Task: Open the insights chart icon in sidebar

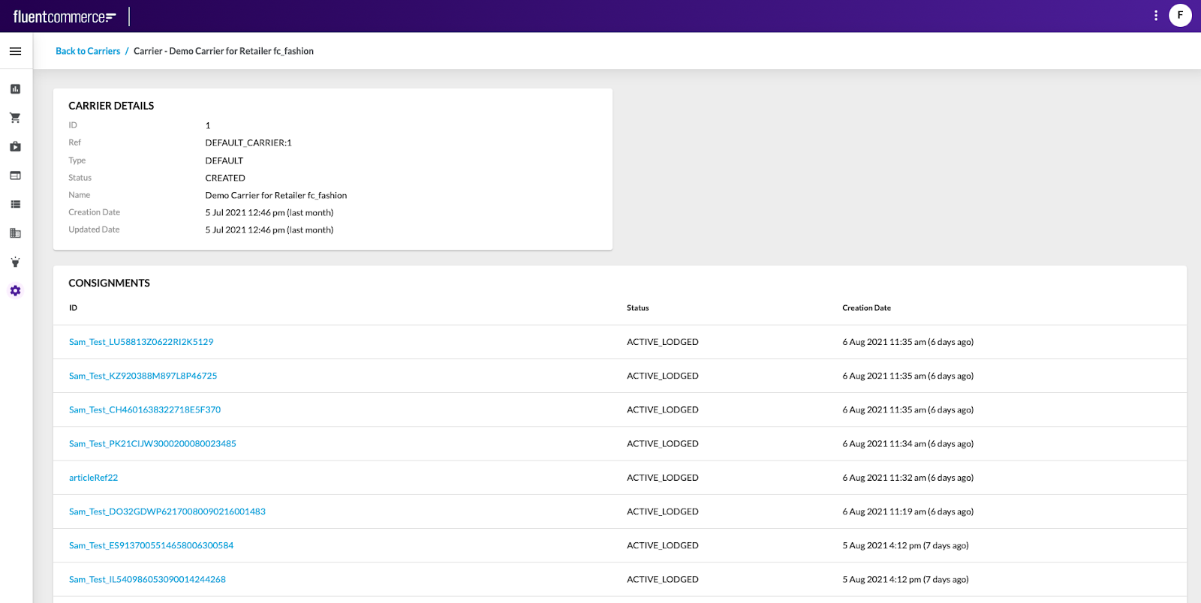Action: 15,89
